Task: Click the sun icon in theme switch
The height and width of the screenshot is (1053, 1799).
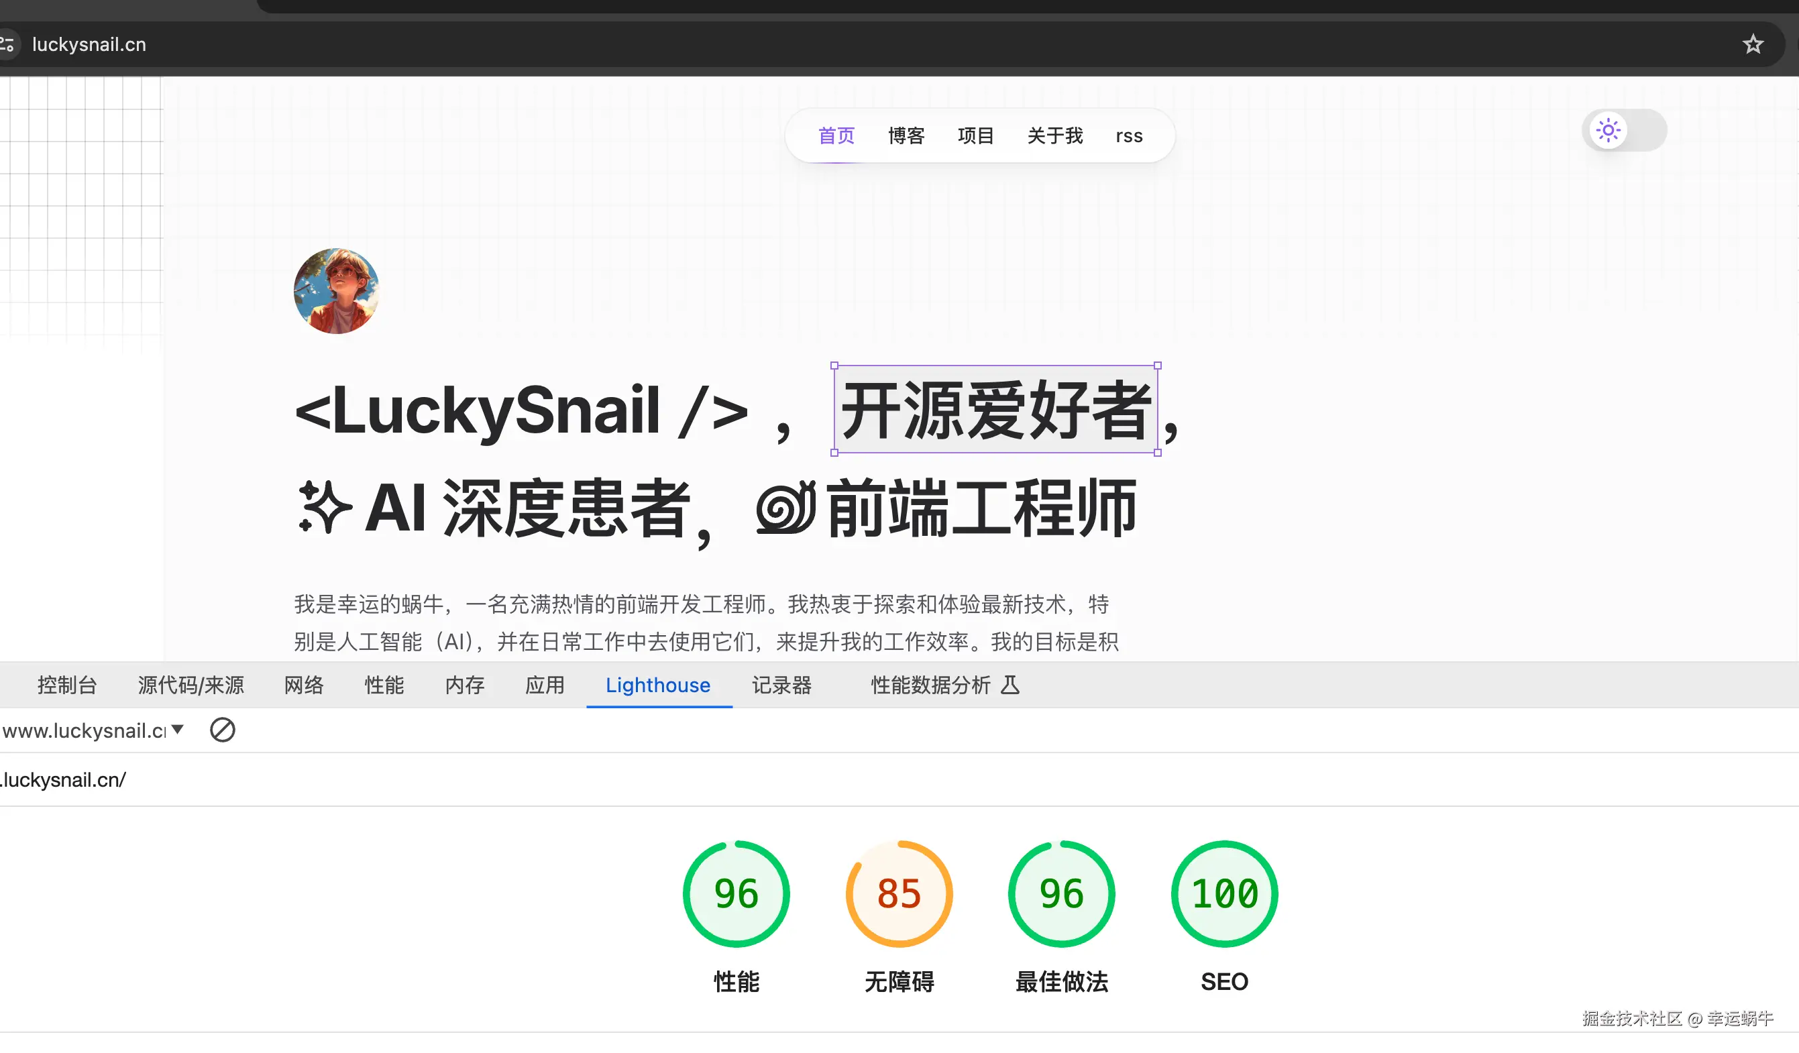Action: 1608,130
